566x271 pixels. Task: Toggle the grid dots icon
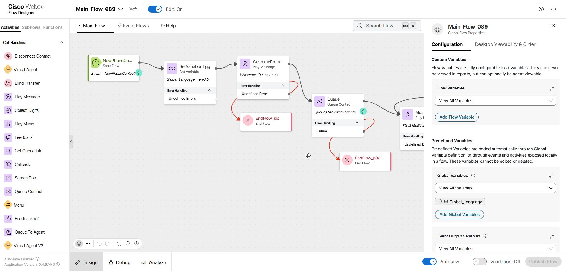click(x=88, y=244)
